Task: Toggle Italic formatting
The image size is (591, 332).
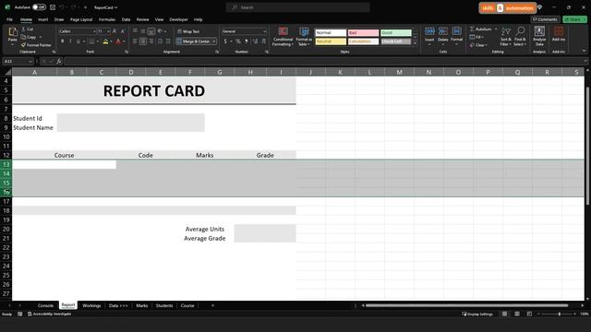Action: pyautogui.click(x=70, y=41)
